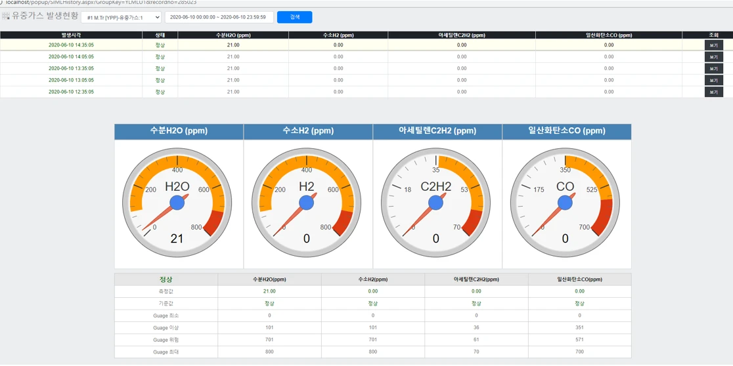This screenshot has height=366, width=733.
Task: Click the 아세틸렌C2H2 (ppm) table column header
Action: [461, 35]
